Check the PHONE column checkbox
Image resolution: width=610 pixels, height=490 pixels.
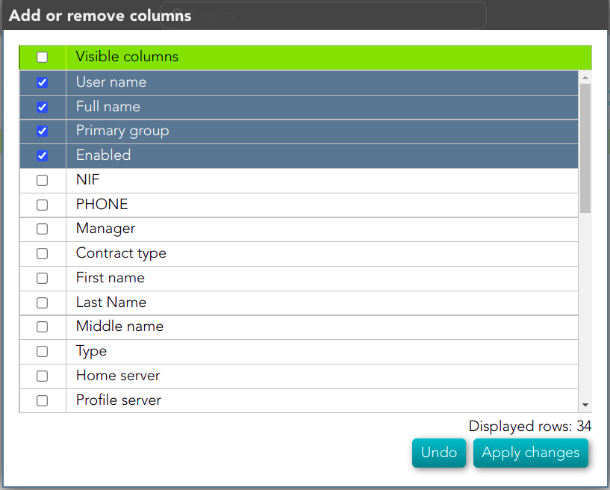tap(42, 205)
